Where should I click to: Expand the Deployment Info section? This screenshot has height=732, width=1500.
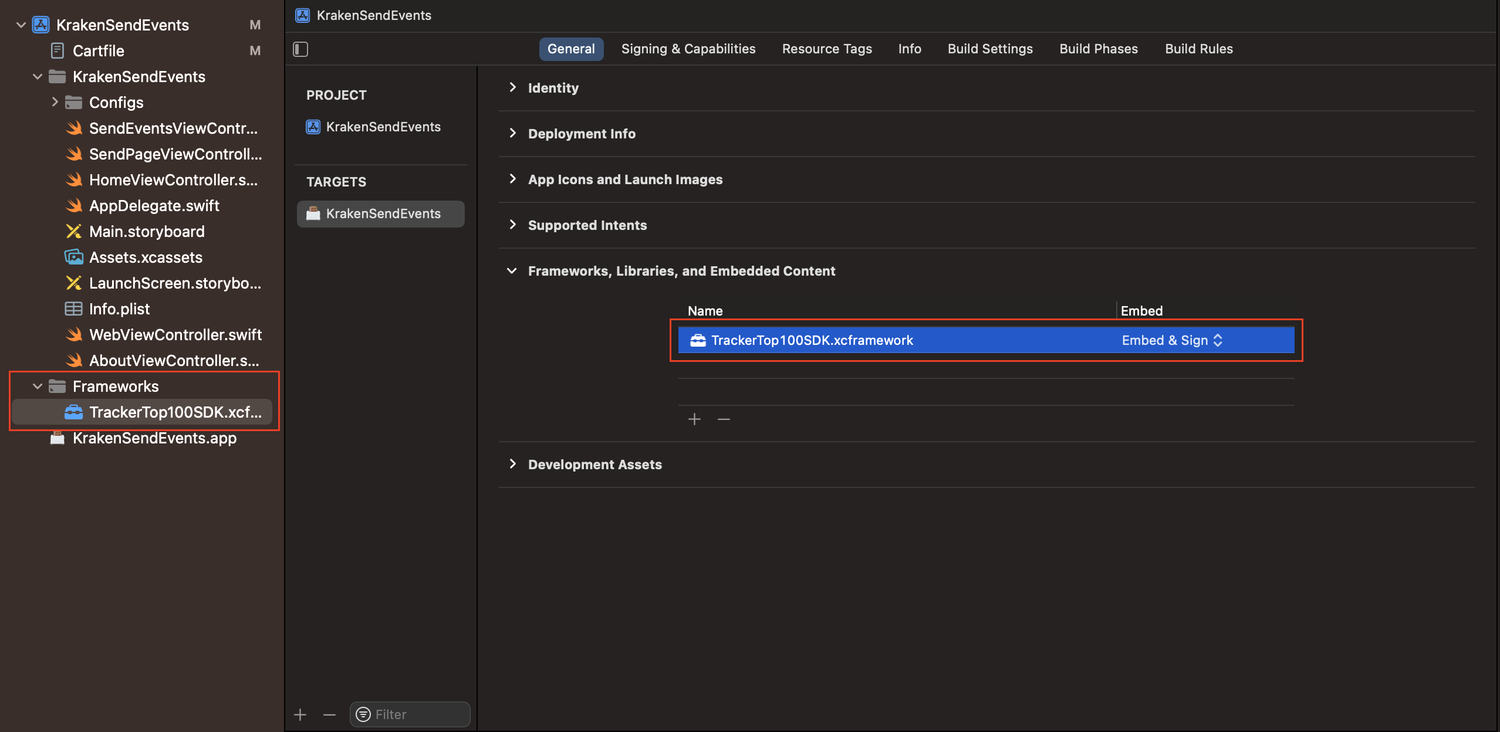tap(512, 133)
